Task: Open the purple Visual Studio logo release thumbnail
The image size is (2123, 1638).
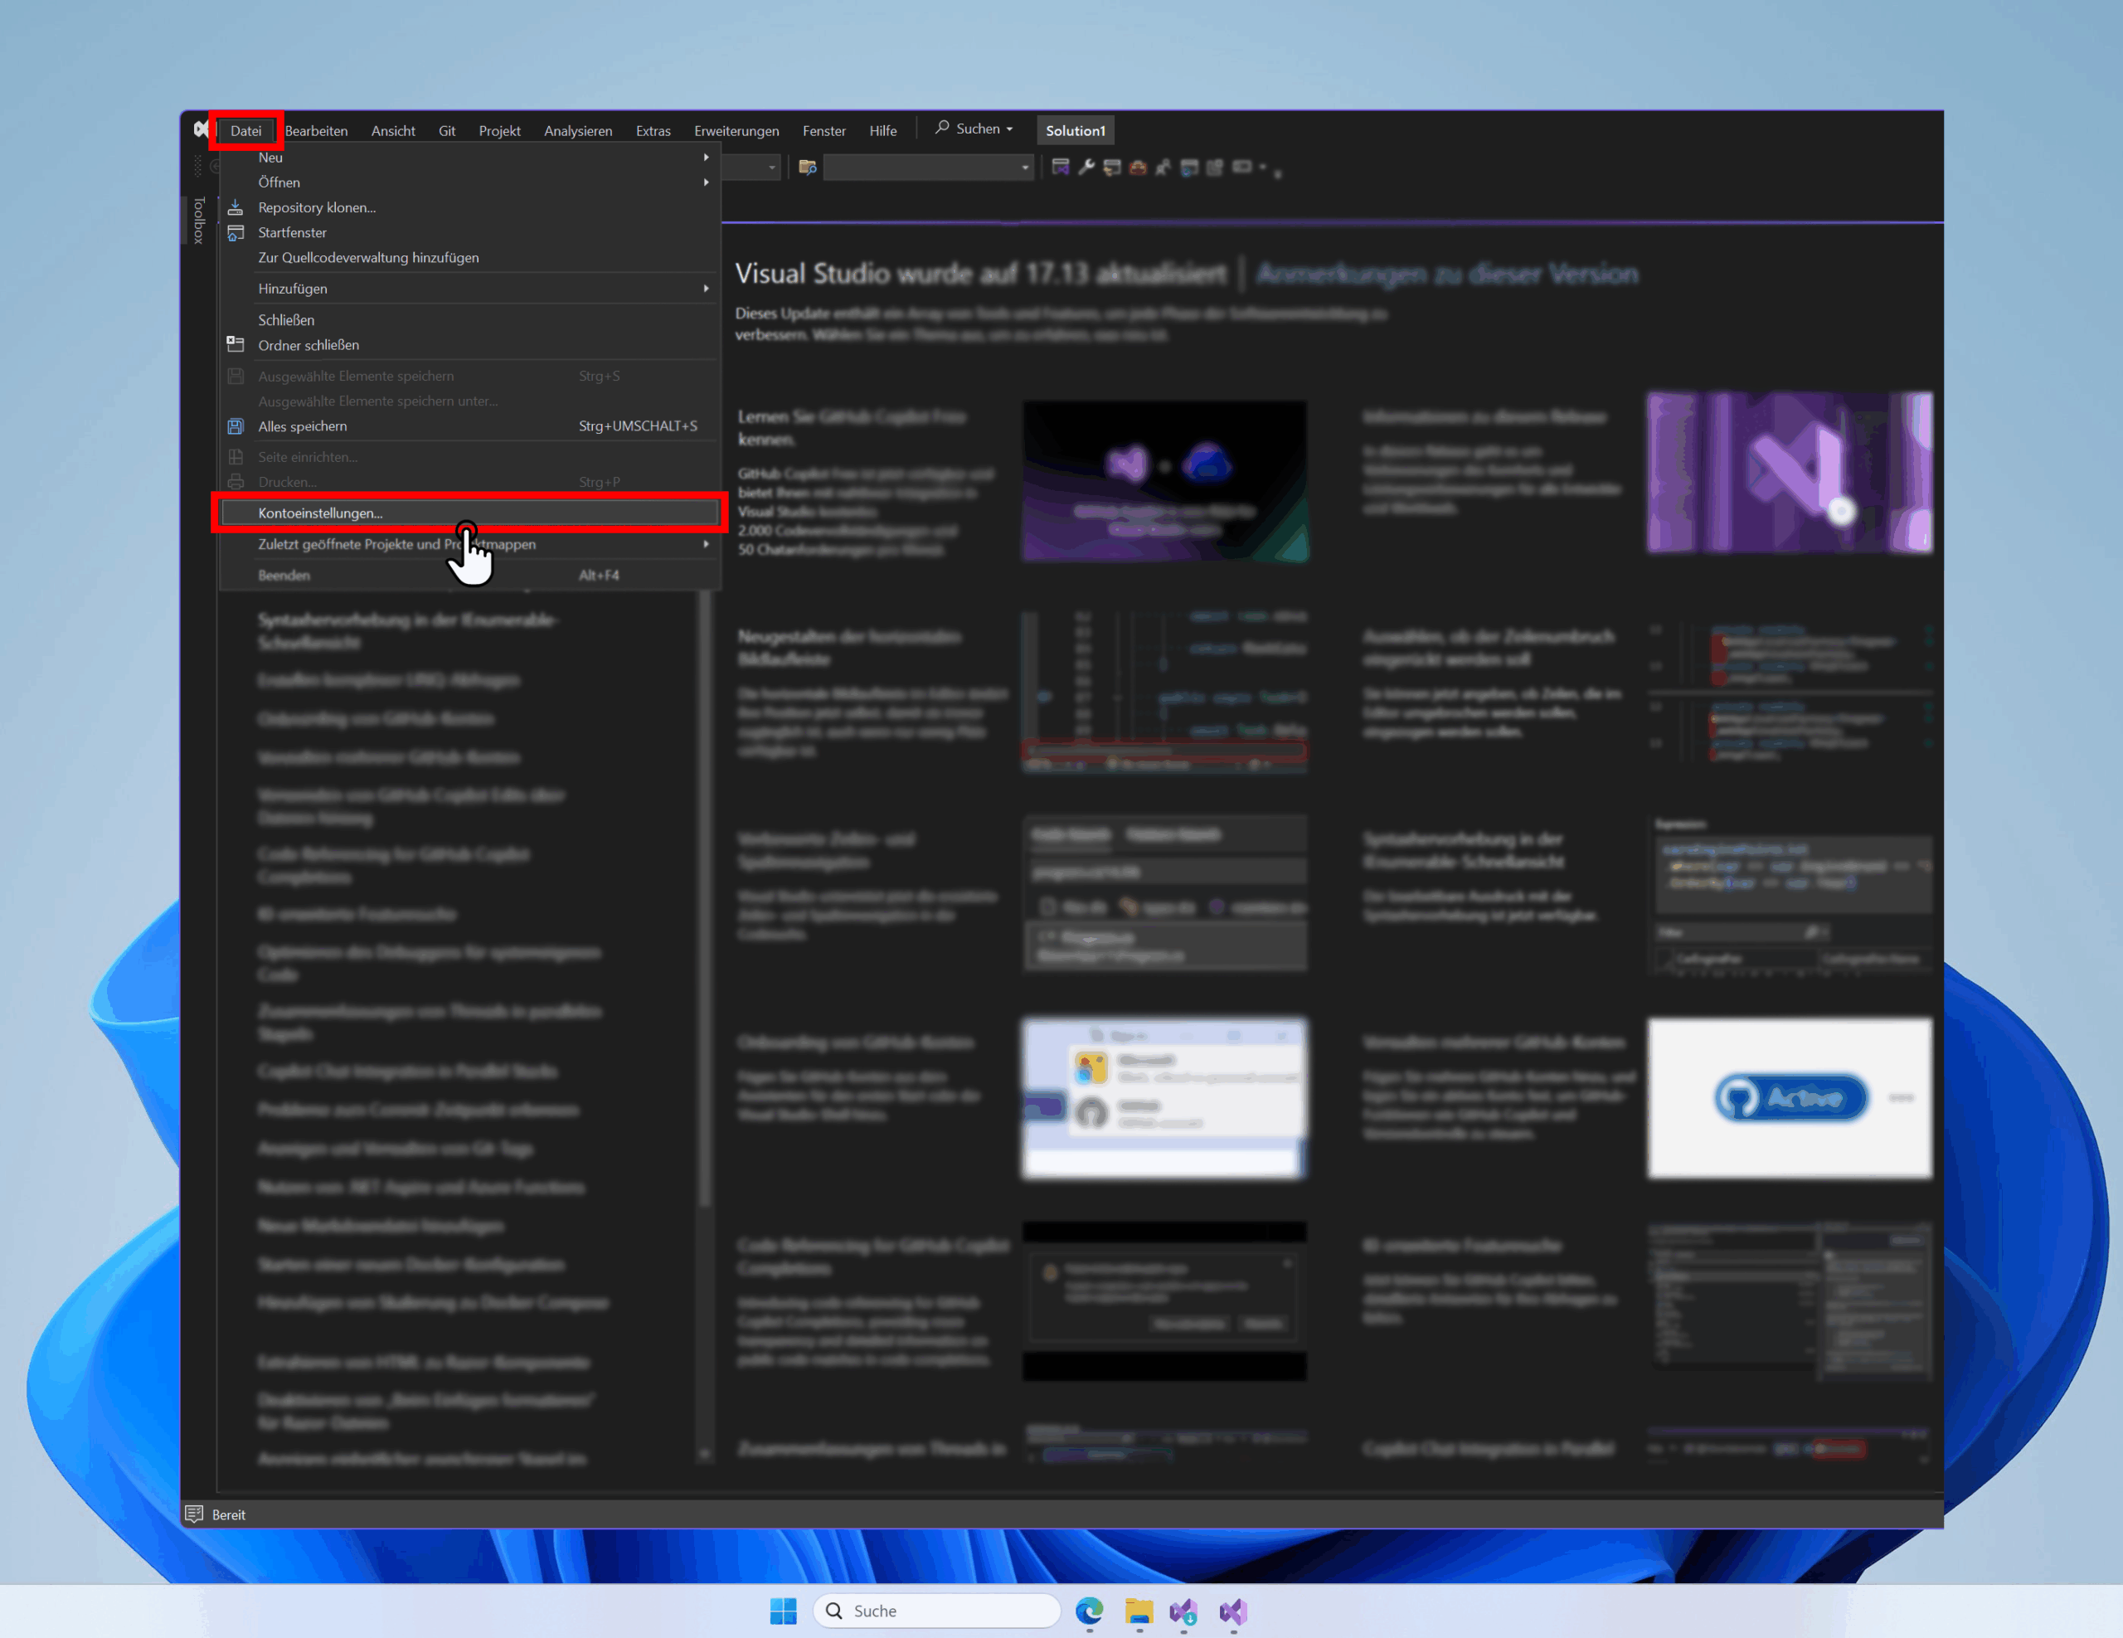Action: click(1790, 473)
